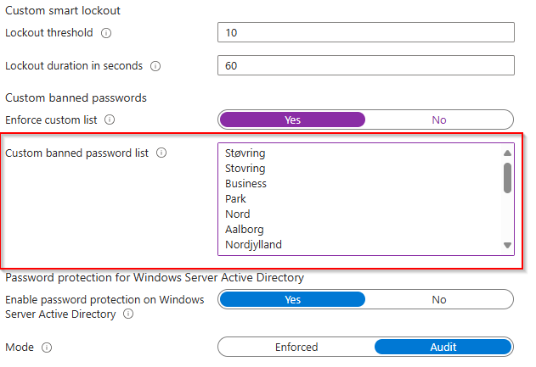Set Enforce custom list to Yes
Image resolution: width=536 pixels, height=367 pixels.
click(292, 120)
